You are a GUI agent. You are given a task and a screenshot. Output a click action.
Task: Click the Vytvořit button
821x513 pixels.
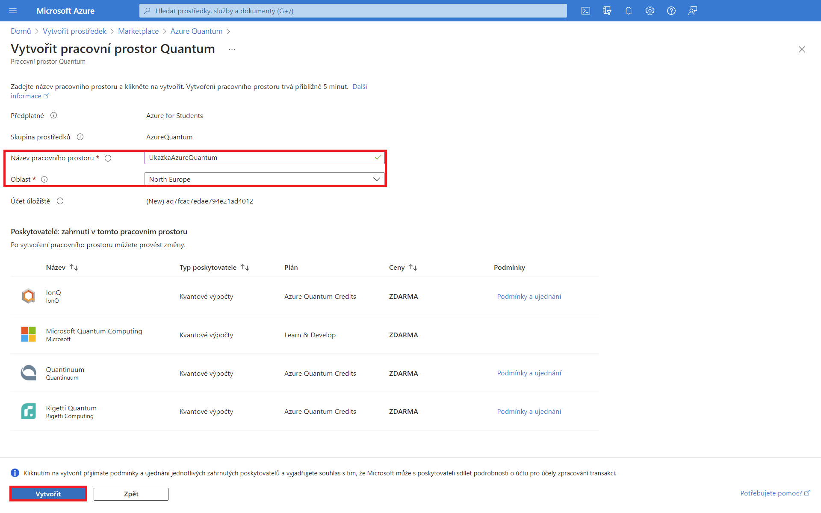coord(48,494)
